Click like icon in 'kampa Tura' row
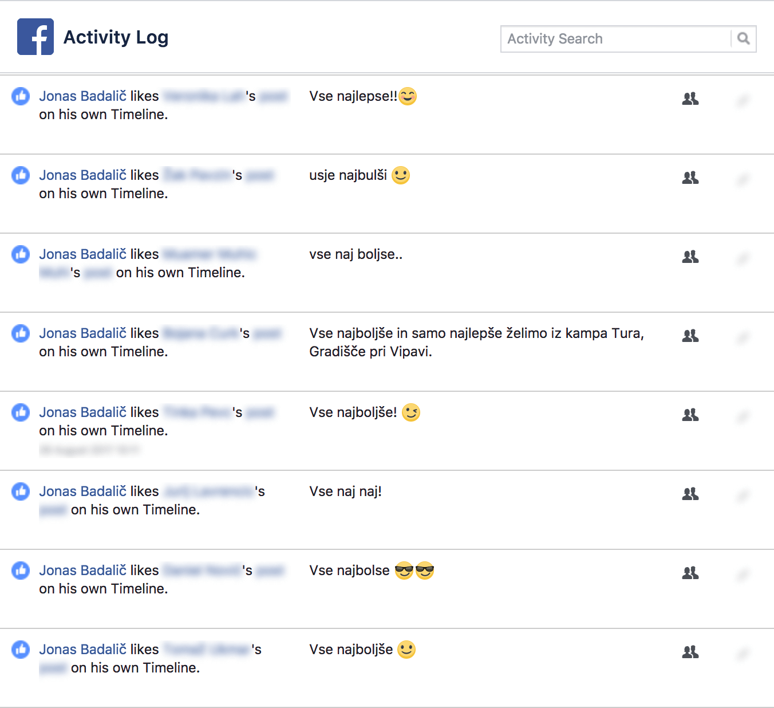This screenshot has height=708, width=774. (21, 333)
